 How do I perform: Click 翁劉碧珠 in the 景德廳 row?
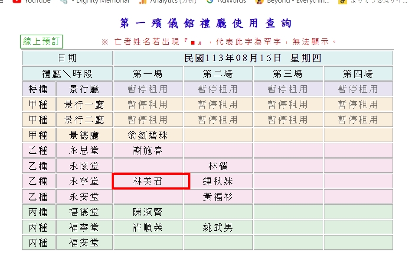point(148,136)
